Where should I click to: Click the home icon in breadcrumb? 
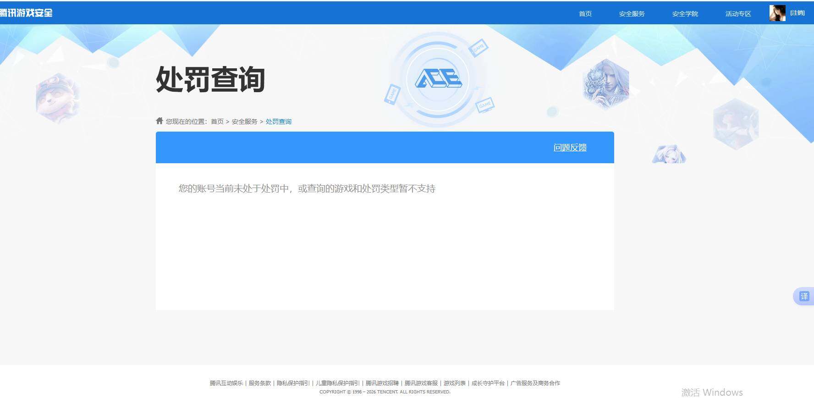[159, 121]
